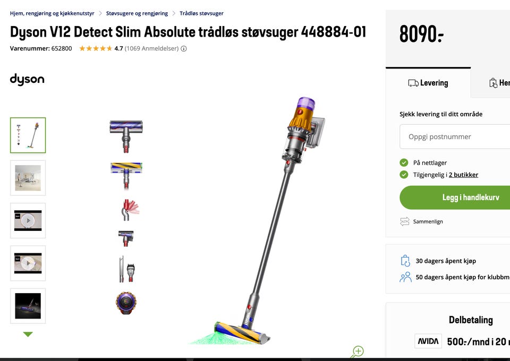Open the Levering tab
This screenshot has height=361, width=510.
[x=428, y=83]
